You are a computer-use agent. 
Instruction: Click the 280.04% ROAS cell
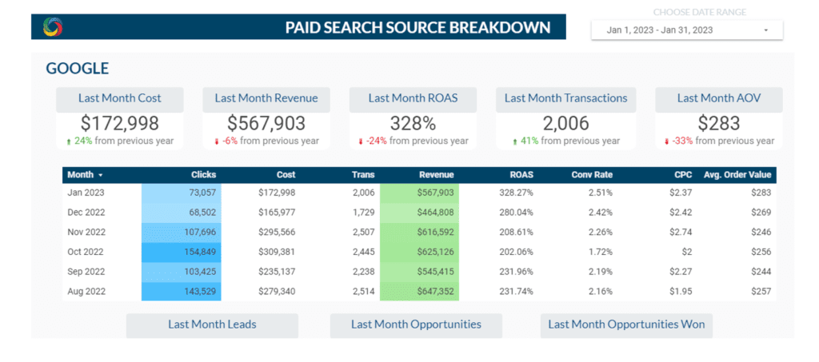(x=516, y=213)
